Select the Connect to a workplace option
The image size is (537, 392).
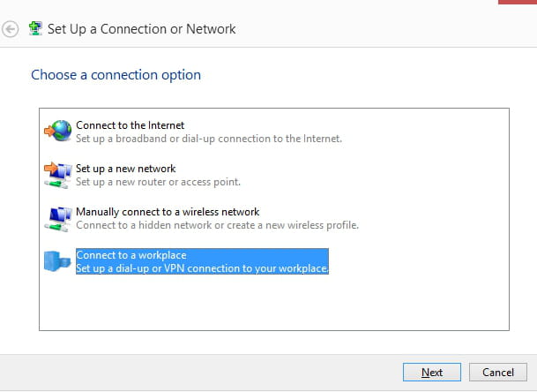click(131, 255)
